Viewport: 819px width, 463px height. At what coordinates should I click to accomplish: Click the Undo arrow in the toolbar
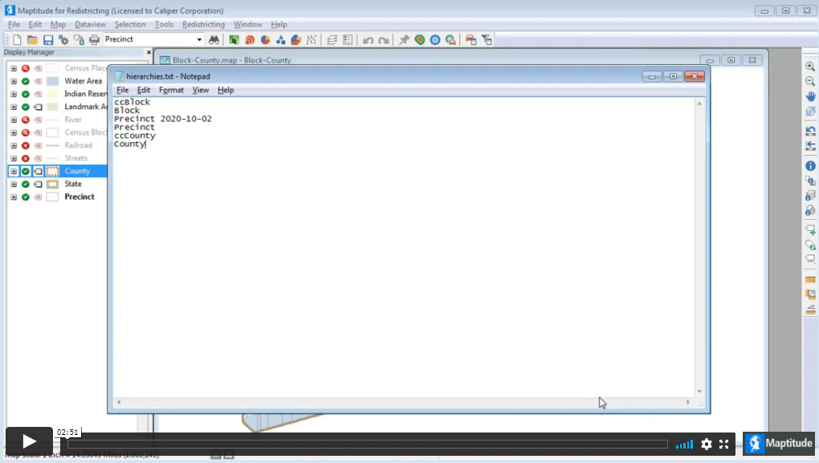(368, 40)
